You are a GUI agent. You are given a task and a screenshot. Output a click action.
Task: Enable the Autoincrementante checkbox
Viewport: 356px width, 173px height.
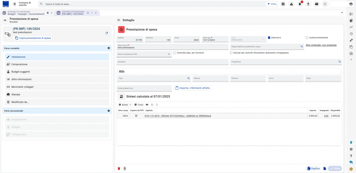307,38
